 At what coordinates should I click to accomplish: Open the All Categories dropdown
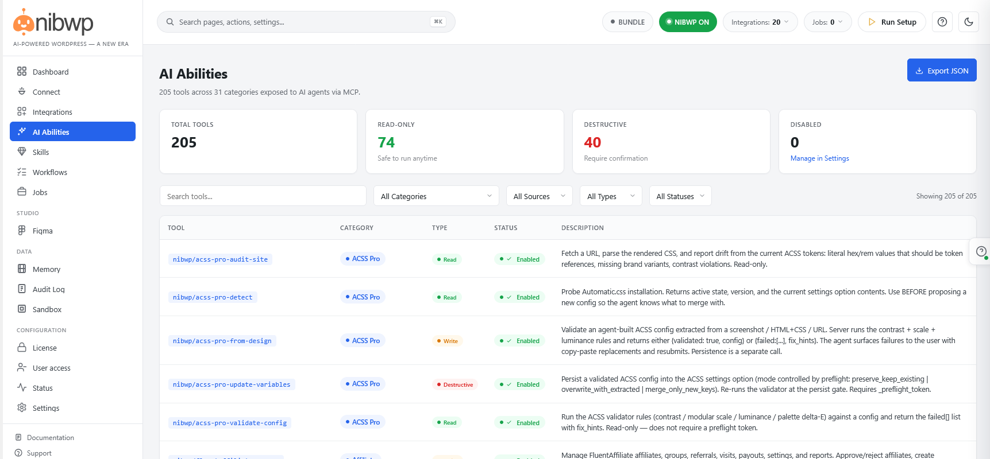[x=436, y=196]
